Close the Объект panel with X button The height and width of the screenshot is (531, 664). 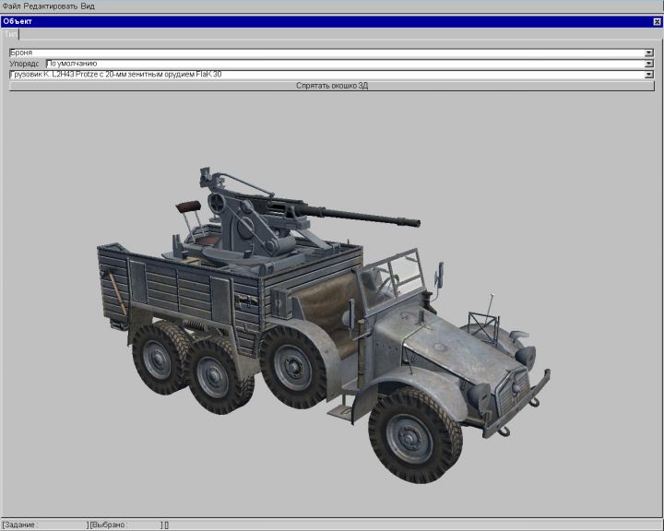click(657, 20)
